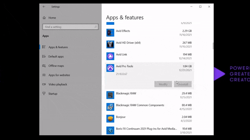Click the Modify button for Avid Pro Tools

point(163,84)
